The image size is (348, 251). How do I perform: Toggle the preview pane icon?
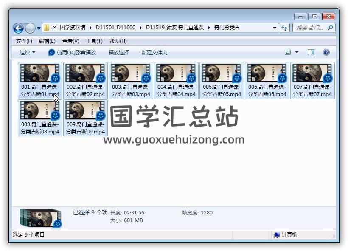pyautogui.click(x=311, y=52)
